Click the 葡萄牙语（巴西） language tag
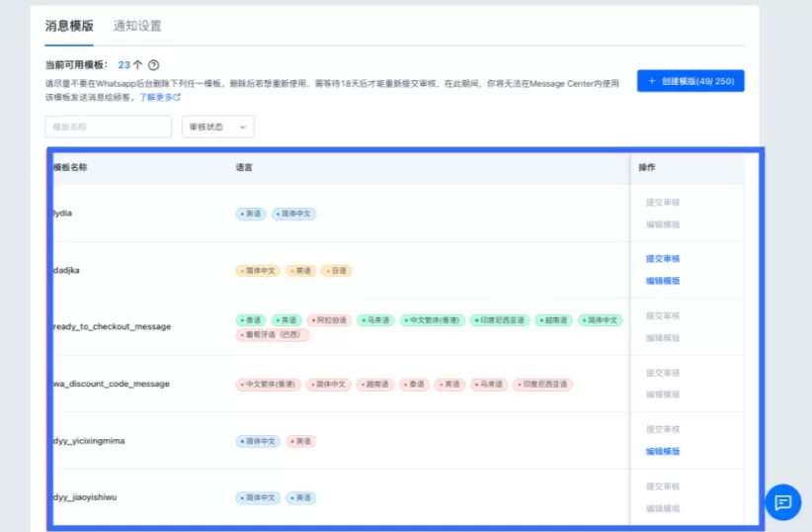 [272, 335]
